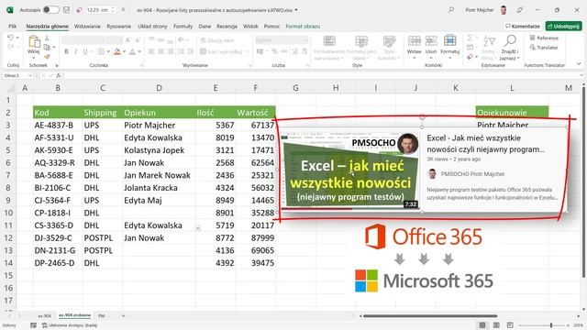This screenshot has width=587, height=330.
Task: Click the Borders icon
Action: 101,51
